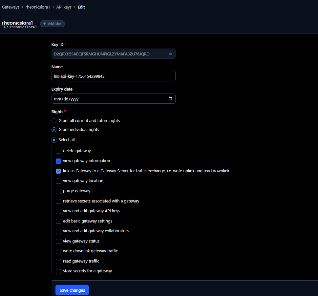Toggle the Select all checkbox

(54, 140)
